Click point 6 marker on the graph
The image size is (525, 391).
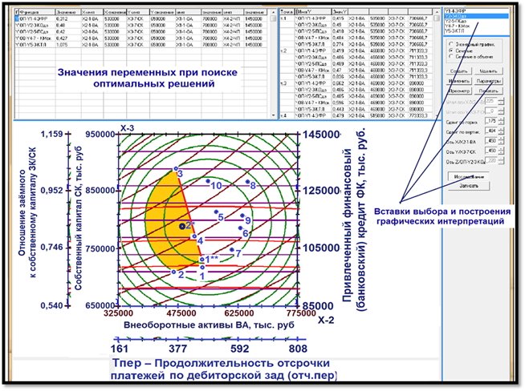(x=240, y=228)
